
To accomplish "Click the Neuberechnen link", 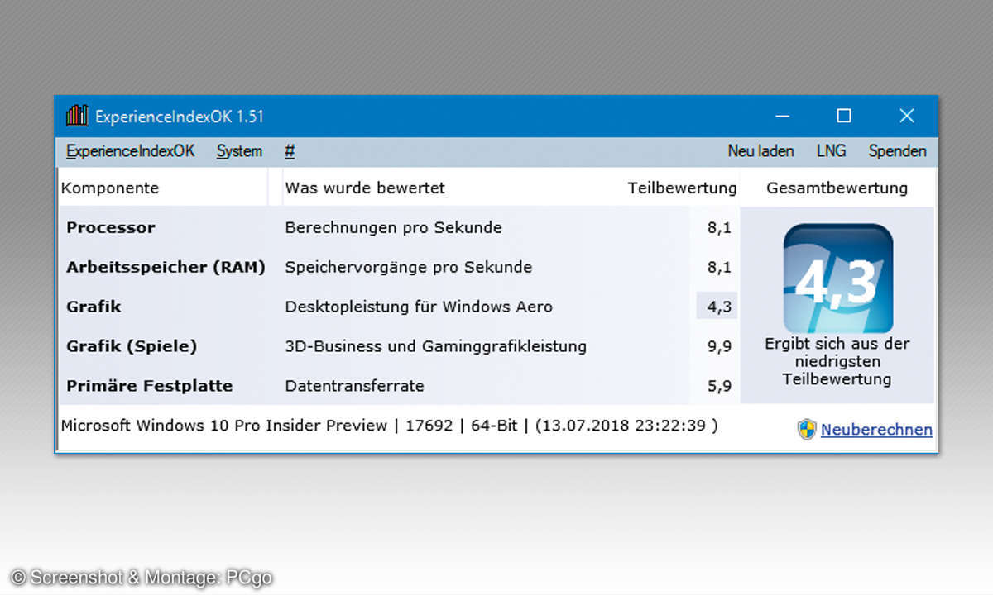I will [x=876, y=430].
